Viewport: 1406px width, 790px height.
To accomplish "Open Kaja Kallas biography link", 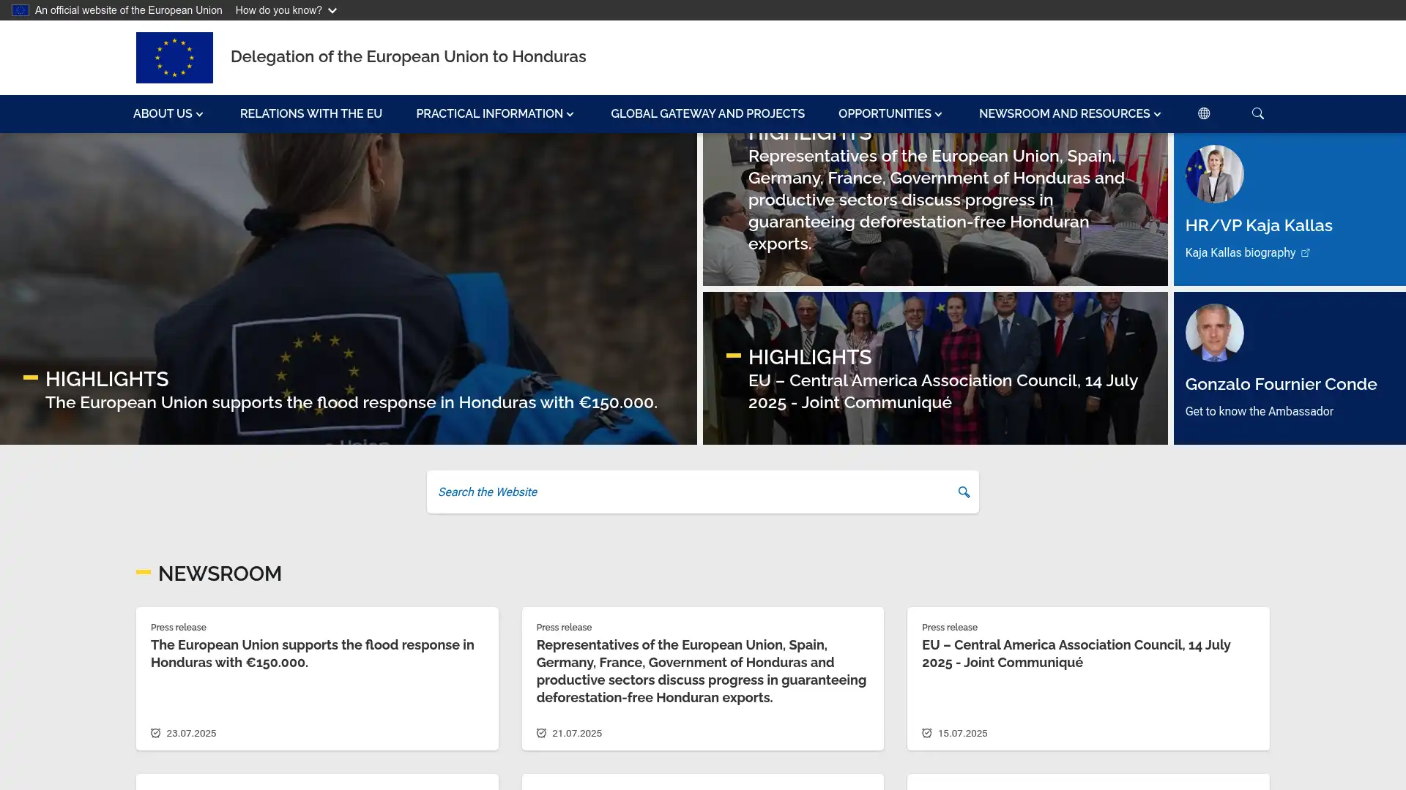I will (1240, 252).
